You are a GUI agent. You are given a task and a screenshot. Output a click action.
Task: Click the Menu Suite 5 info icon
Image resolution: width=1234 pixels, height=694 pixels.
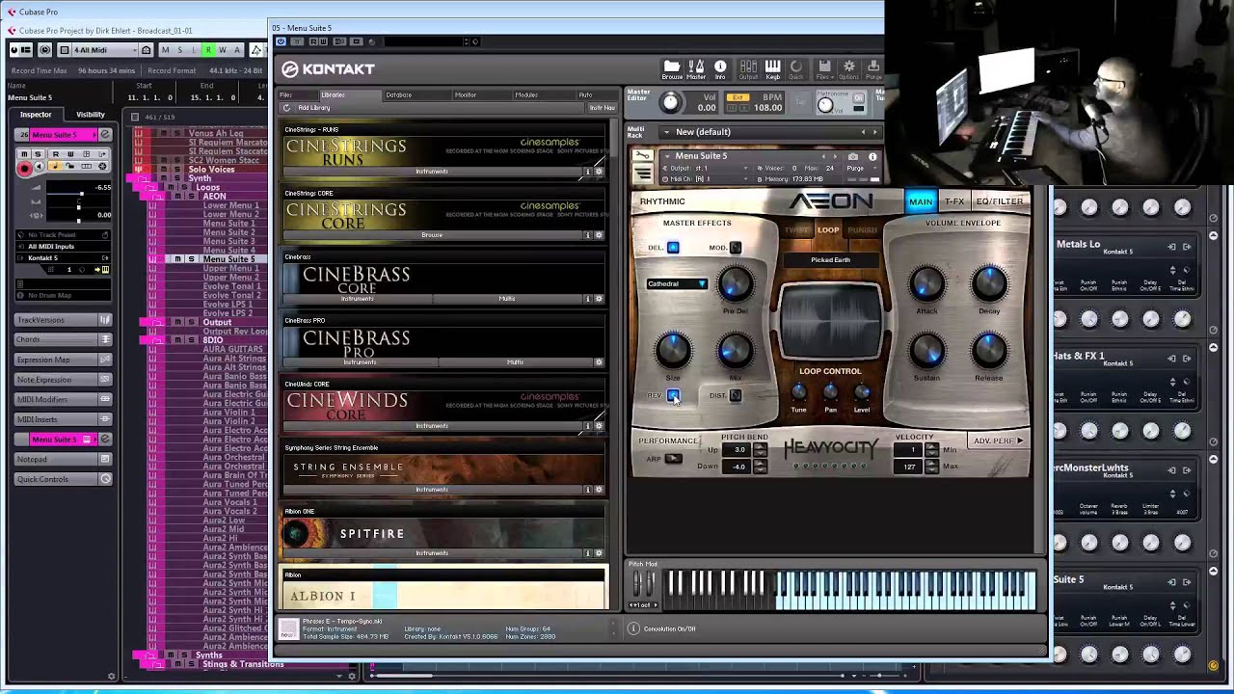[x=872, y=156]
